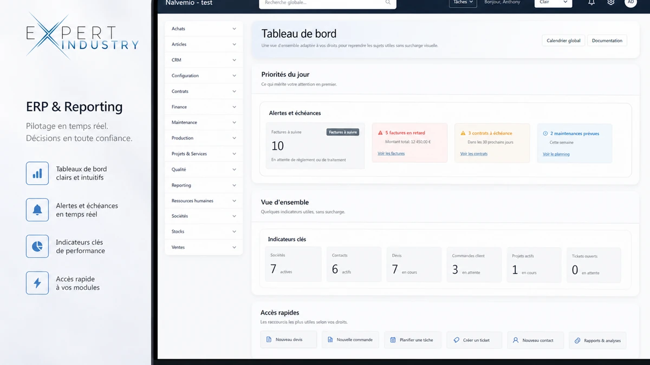Click the notification bell icon in header
This screenshot has height=365, width=650.
tap(591, 3)
